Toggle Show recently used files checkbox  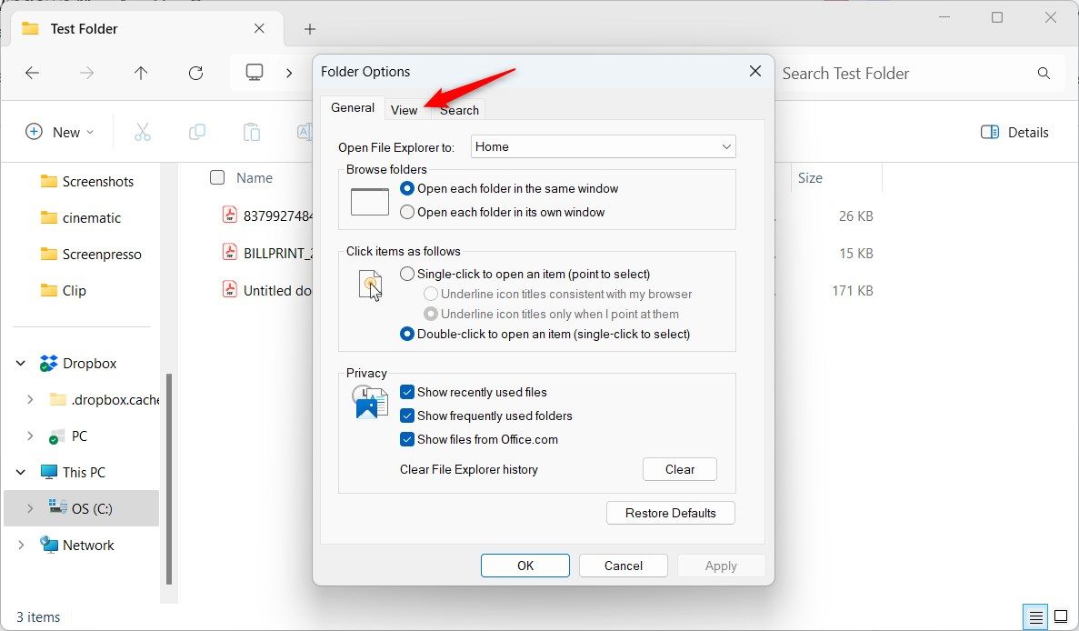[407, 392]
